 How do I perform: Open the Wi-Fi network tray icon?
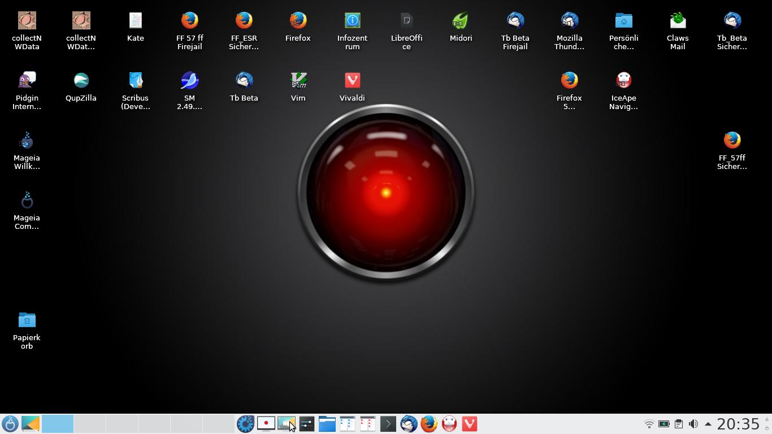[x=649, y=424]
